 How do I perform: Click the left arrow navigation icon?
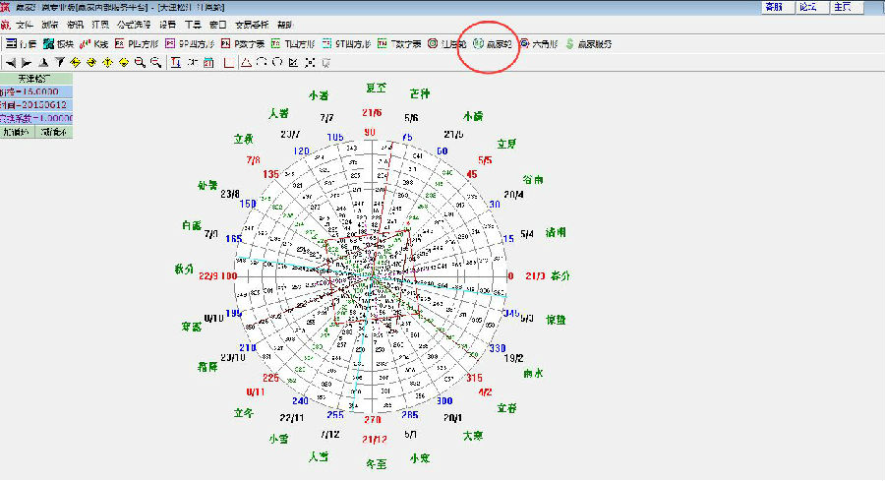[10, 63]
